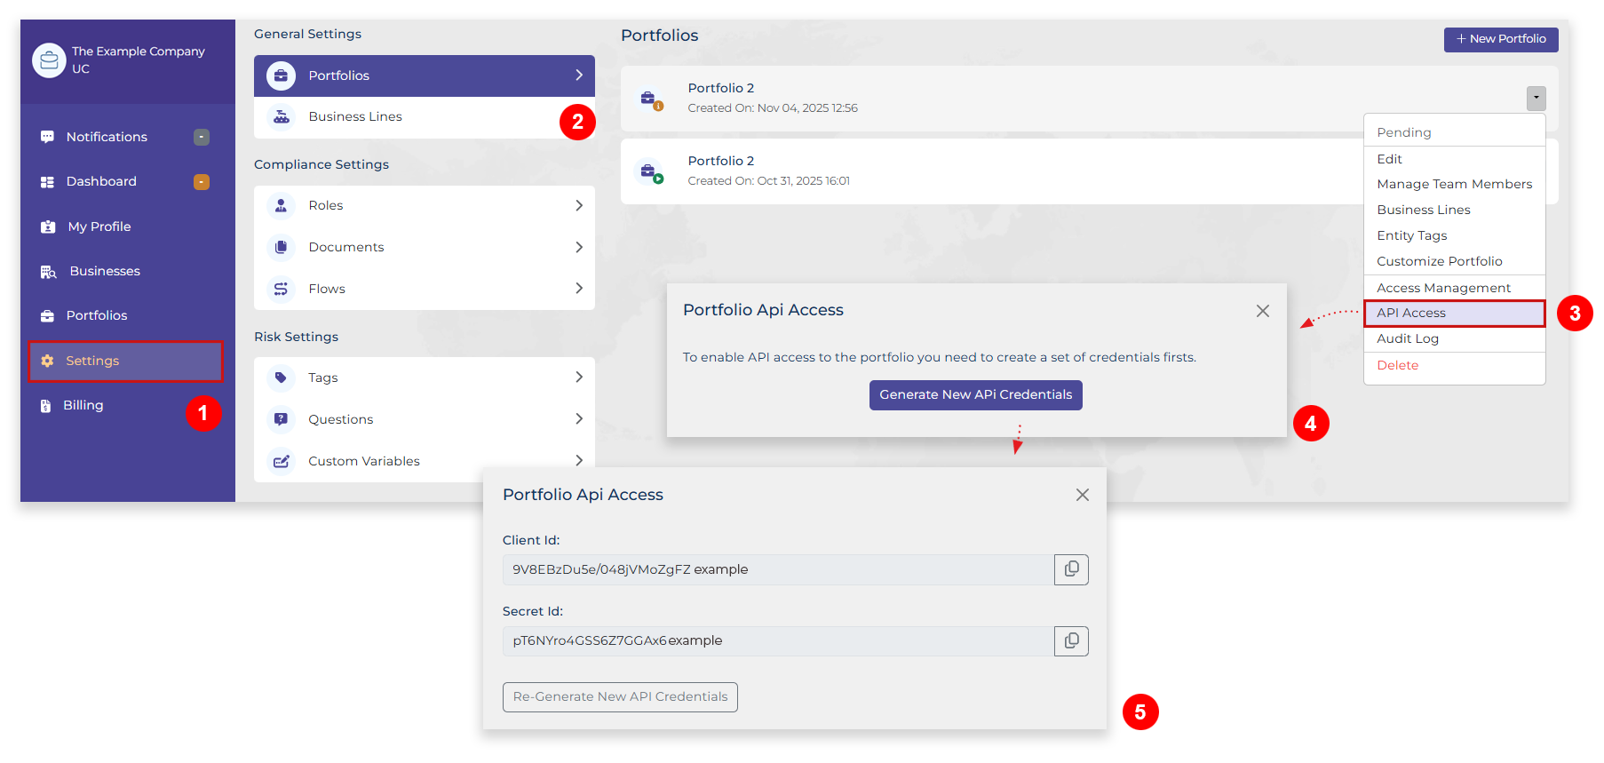The height and width of the screenshot is (763, 1604).
Task: Click the pending Portfolio 2 briefcase icon
Action: 651,99
